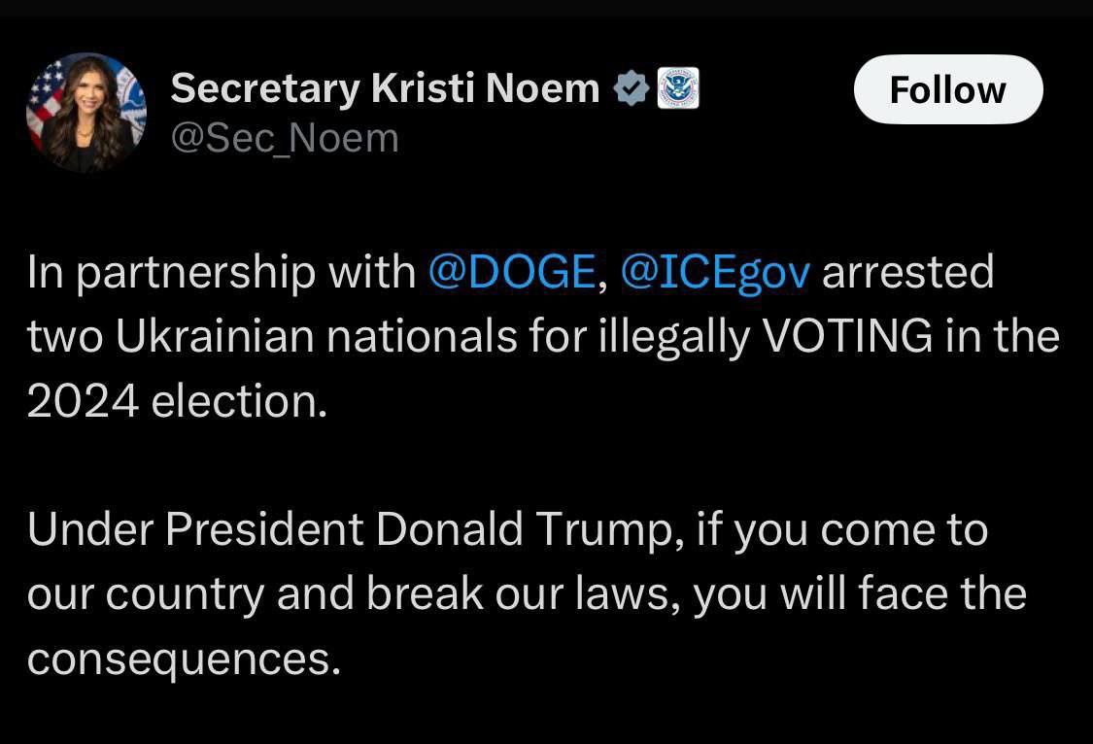Click the gray verified checkmark badge
Screen dimensions: 1093x744
tap(632, 89)
